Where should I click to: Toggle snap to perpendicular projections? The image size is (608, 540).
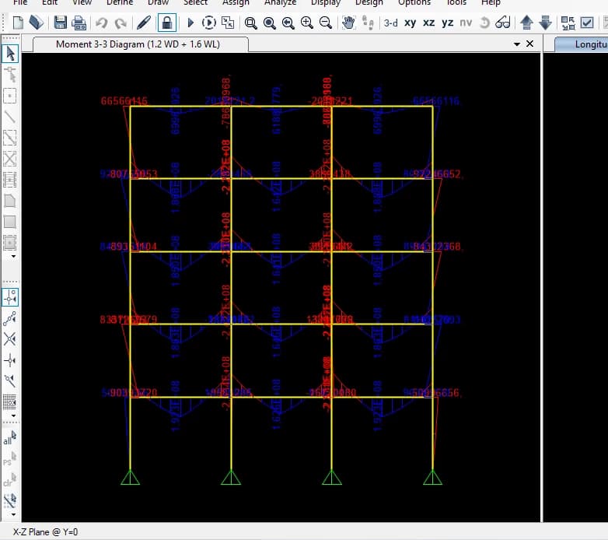coord(10,360)
